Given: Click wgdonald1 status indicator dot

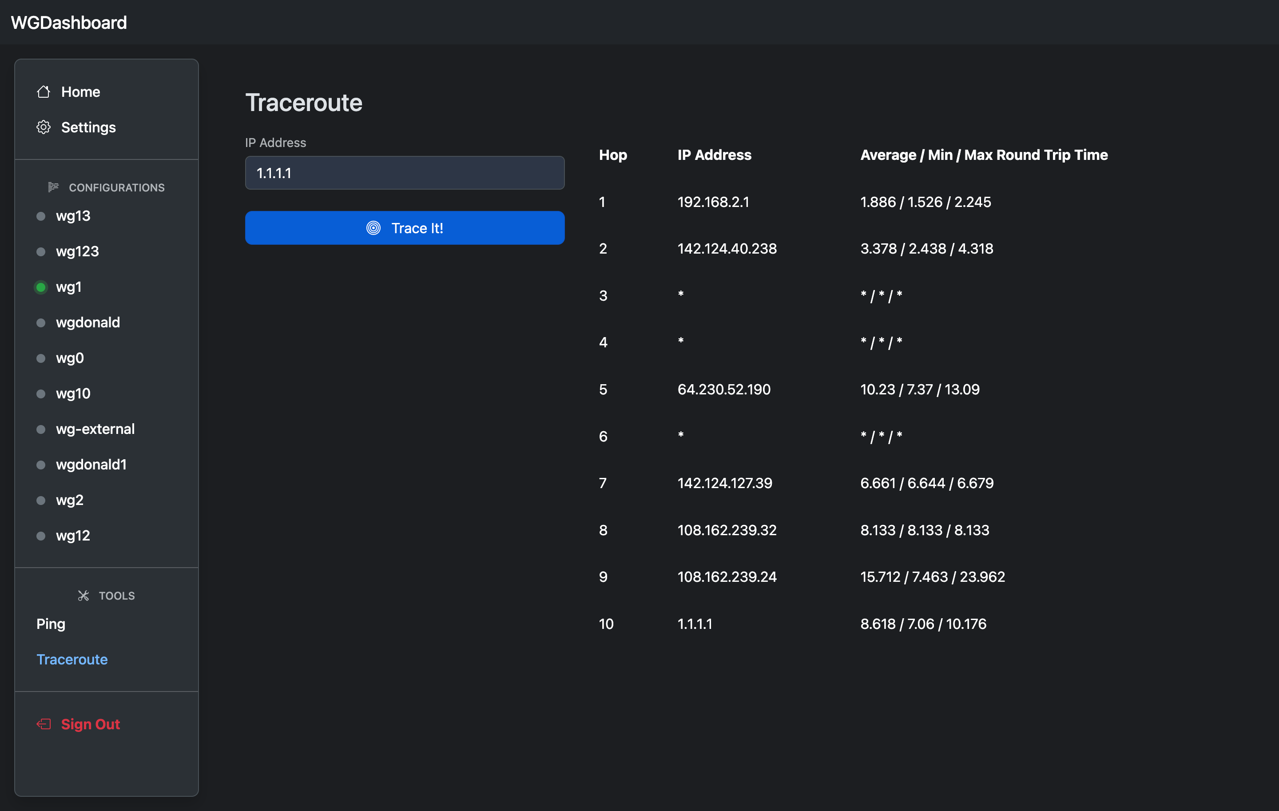Looking at the screenshot, I should point(41,465).
